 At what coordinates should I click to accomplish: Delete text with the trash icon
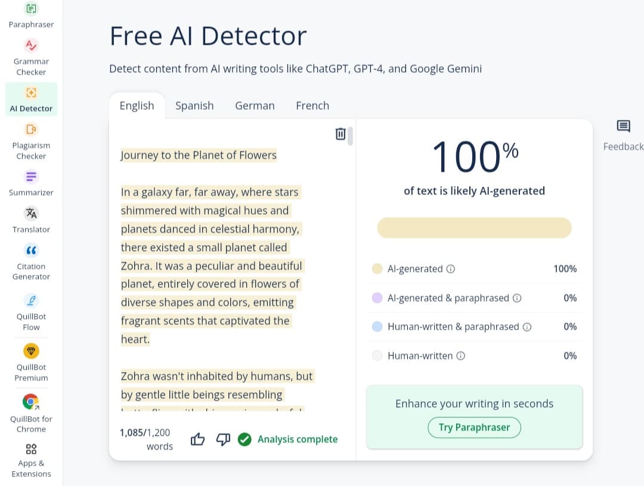click(x=340, y=134)
